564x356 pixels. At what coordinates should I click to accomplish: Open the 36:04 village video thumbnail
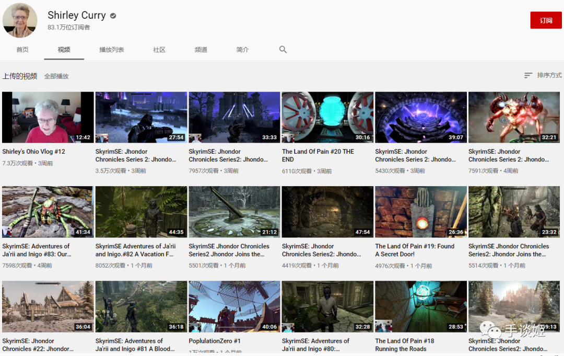click(48, 306)
